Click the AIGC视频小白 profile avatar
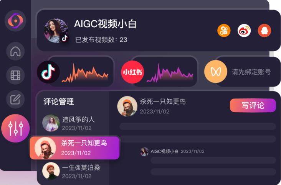This screenshot has width=281, height=185. [x=56, y=31]
